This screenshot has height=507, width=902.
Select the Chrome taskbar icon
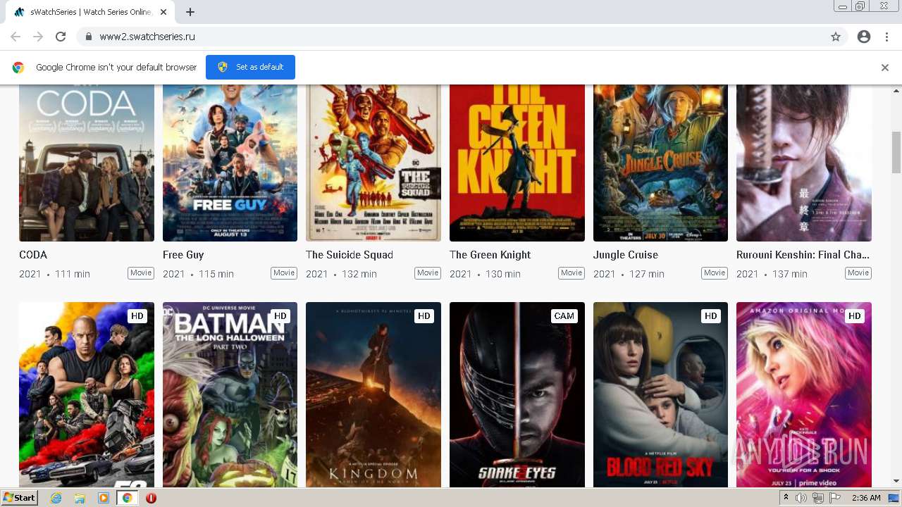127,498
